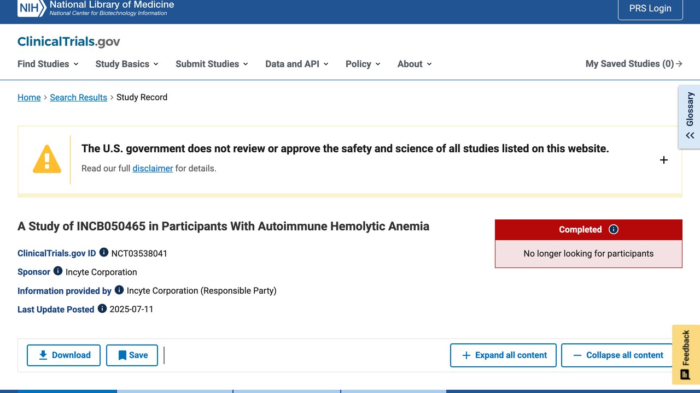
Task: Click the ClinicalTrials.gov site logo
Action: tap(69, 42)
